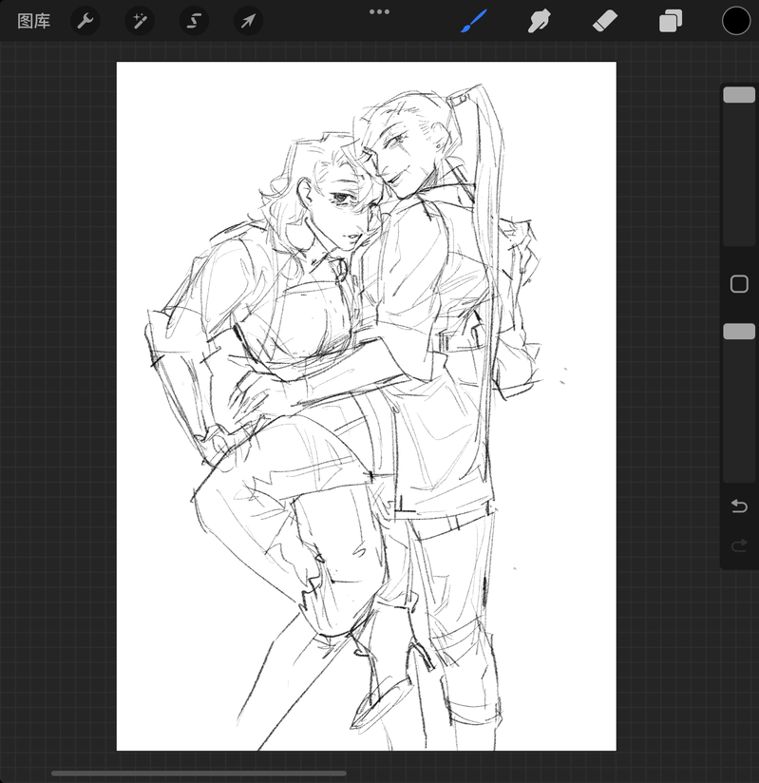Redo the last undone stroke
The height and width of the screenshot is (783, 759).
click(x=739, y=544)
